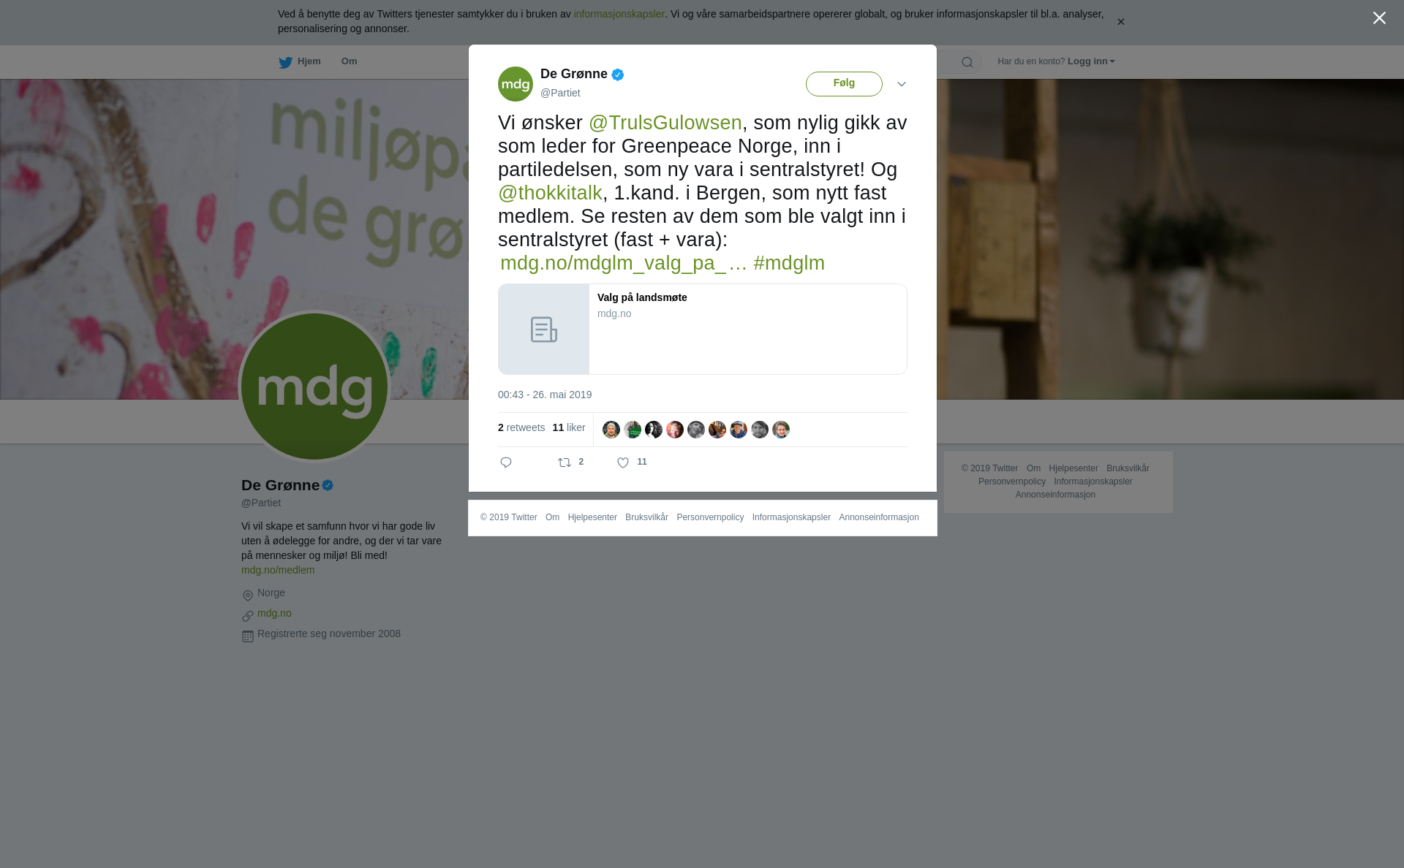Image resolution: width=1404 pixels, height=868 pixels.
Task: Follow the #mdglm hashtag link
Action: [789, 263]
